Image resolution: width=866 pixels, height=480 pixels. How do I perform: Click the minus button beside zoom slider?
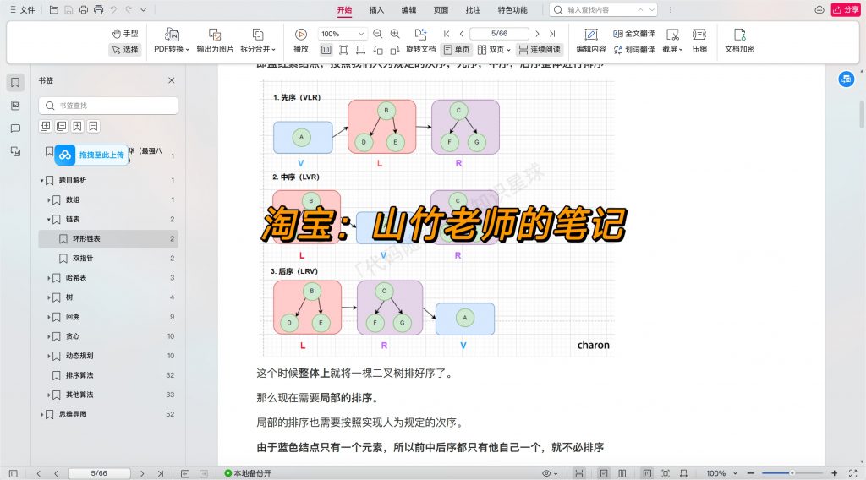[751, 473]
